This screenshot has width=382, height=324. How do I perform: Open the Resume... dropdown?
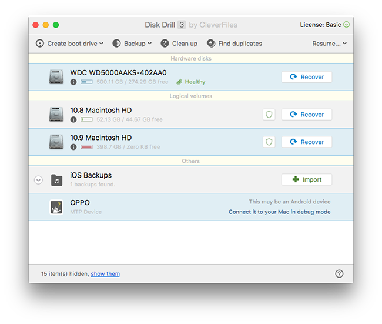tap(329, 44)
